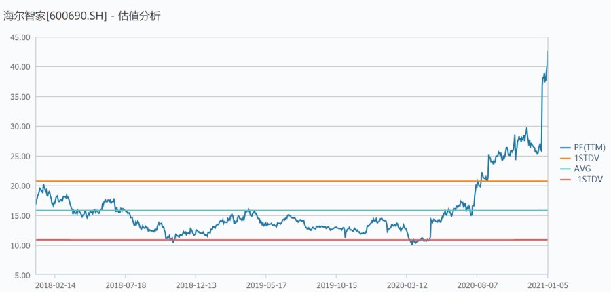Click the 20.00 y-axis label
Viewport: 611px width, 292px height.
click(x=20, y=186)
